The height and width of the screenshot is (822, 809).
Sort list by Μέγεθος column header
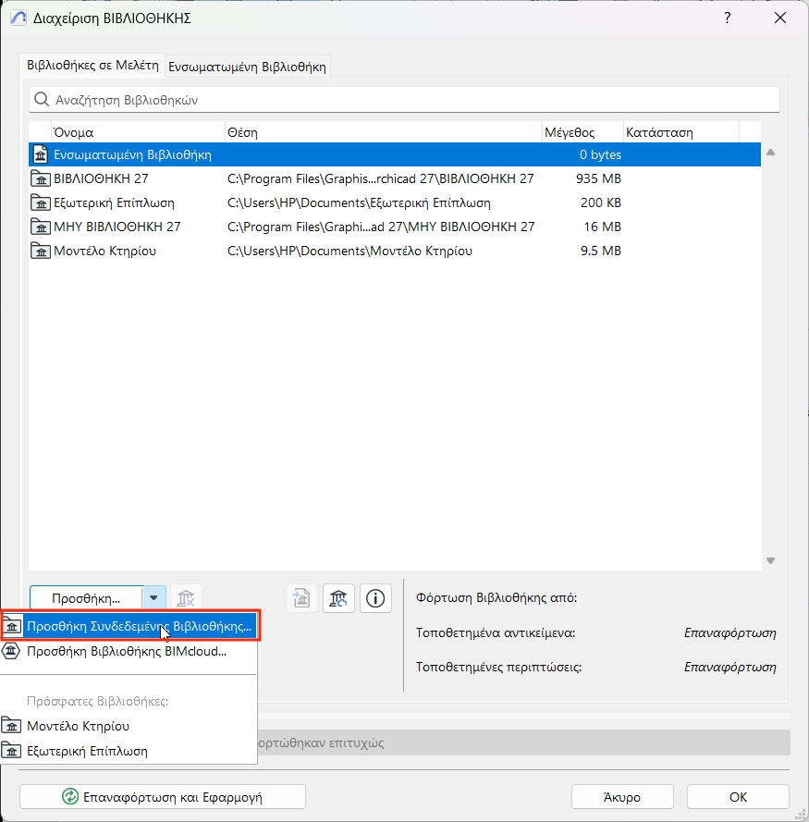tap(582, 132)
